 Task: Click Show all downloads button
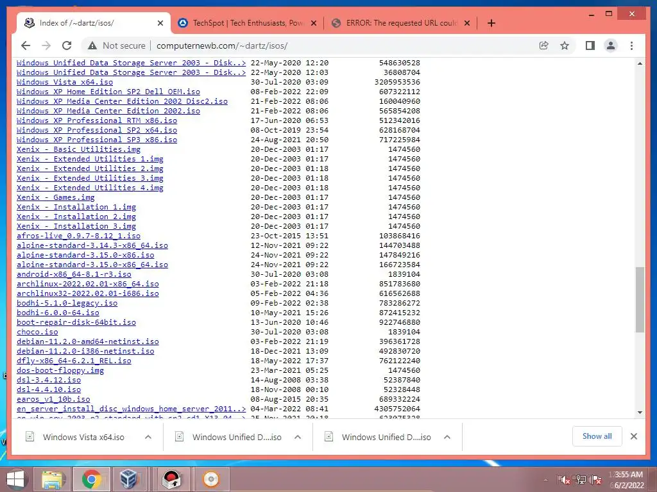pyautogui.click(x=597, y=436)
